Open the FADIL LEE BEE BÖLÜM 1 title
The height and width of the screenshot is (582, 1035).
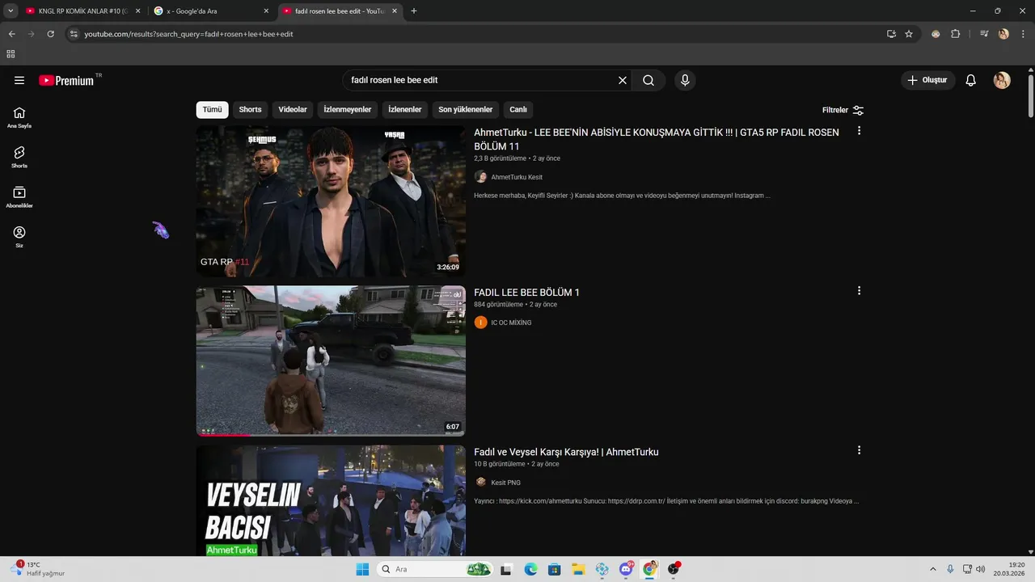click(x=526, y=293)
